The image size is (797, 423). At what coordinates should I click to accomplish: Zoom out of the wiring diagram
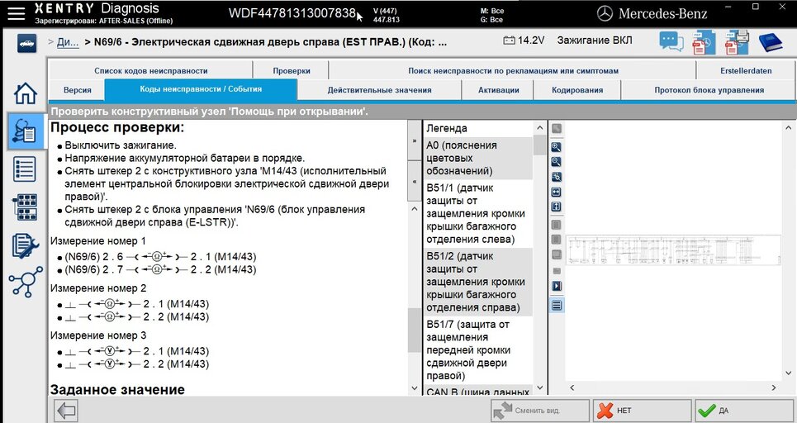pos(557,162)
